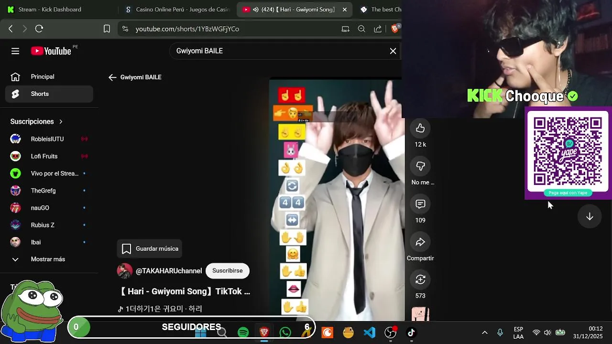
Task: Cast media to a device icon
Action: 345,29
